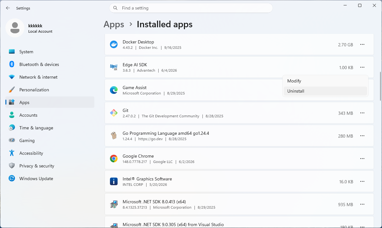
Task: Click the user profile avatar
Action: (15, 28)
